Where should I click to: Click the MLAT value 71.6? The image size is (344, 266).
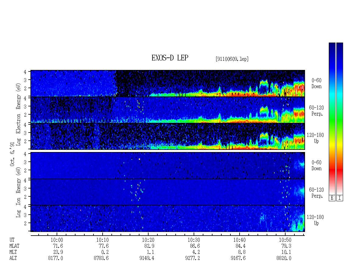click(58, 246)
